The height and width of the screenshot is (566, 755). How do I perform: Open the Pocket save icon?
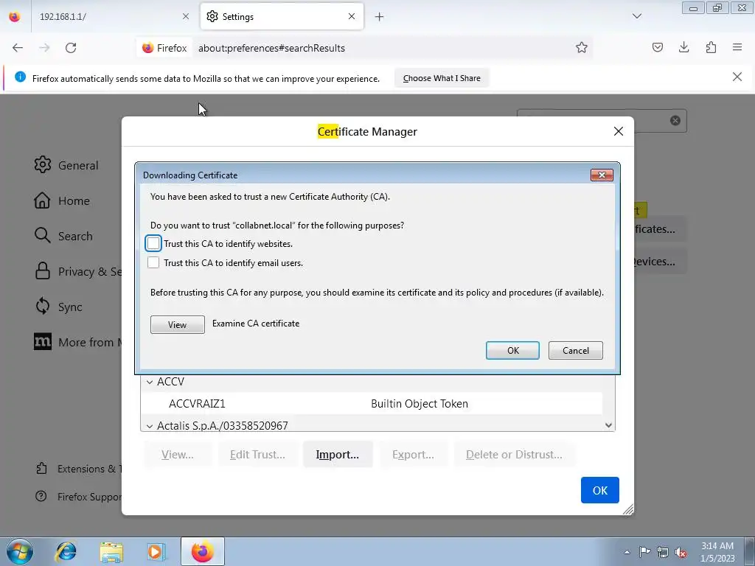tap(657, 47)
